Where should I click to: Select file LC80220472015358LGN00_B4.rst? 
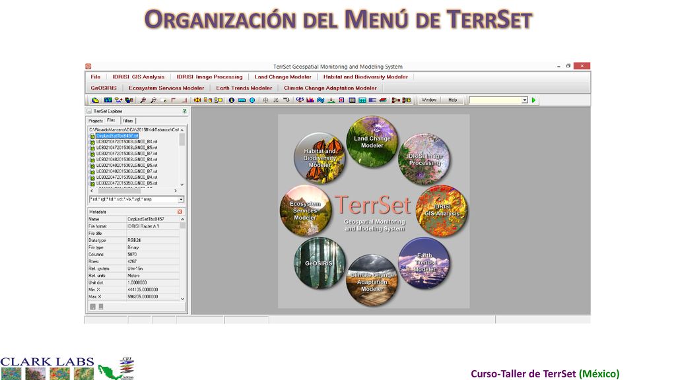(127, 177)
